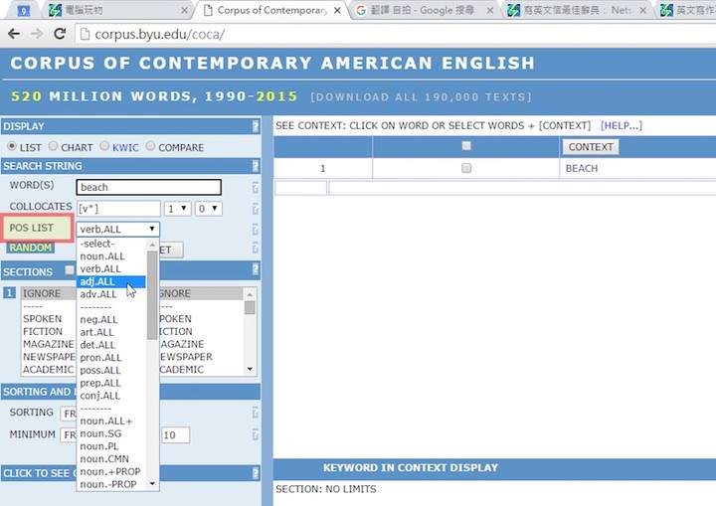Switch to the 電腦玩物 browser tab

[109, 10]
